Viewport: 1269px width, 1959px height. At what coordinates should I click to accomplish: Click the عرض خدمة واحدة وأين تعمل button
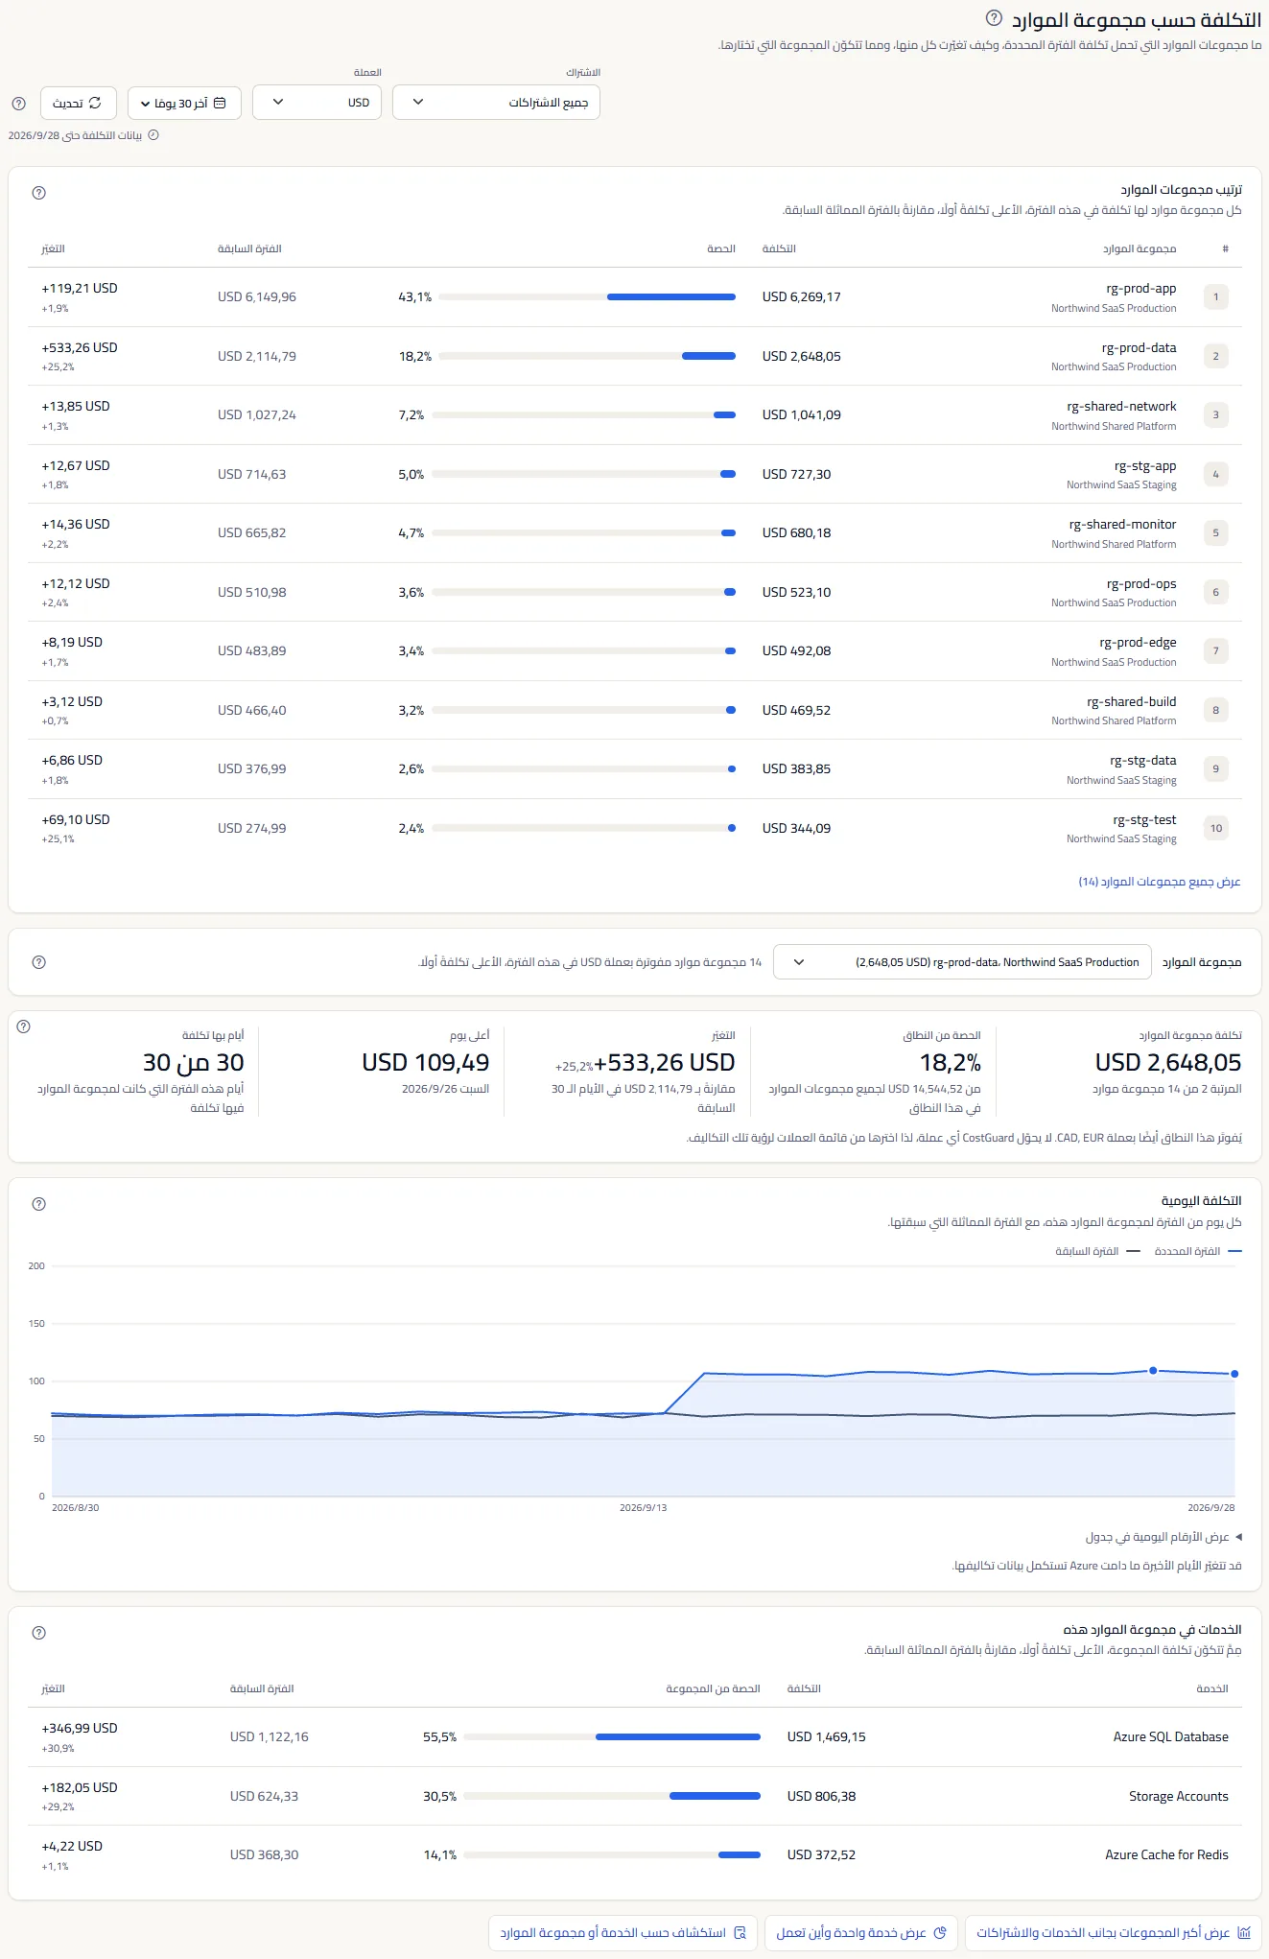pos(860,1933)
